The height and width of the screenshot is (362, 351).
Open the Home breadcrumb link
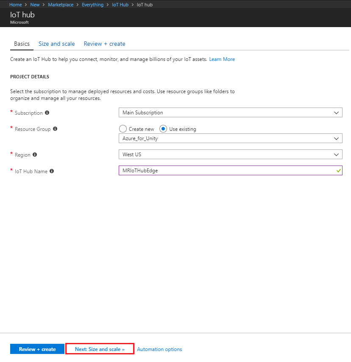[x=15, y=4]
